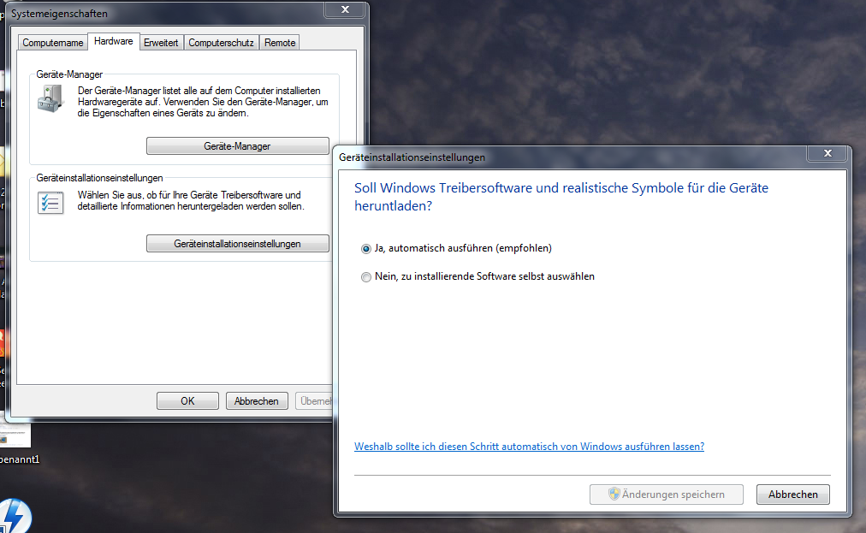Click the Geräte-Manager description text

[x=203, y=102]
